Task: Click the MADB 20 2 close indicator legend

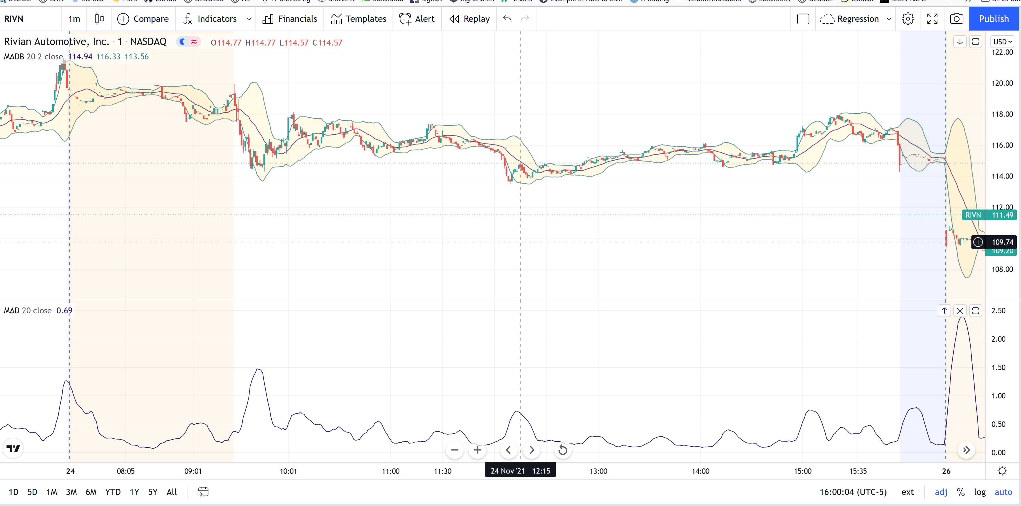Action: click(x=33, y=57)
